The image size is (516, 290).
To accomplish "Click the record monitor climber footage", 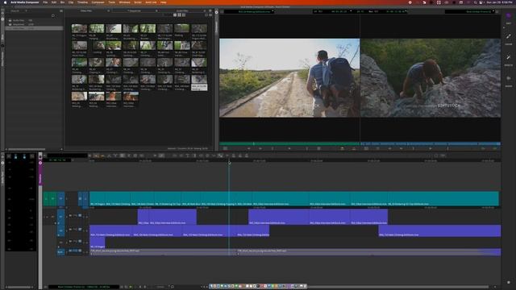I will point(431,78).
